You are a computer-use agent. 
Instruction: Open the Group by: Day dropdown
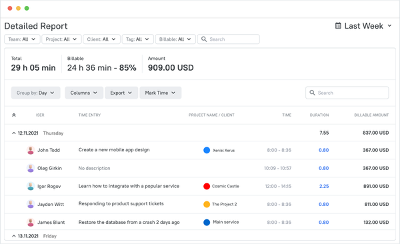click(x=35, y=93)
